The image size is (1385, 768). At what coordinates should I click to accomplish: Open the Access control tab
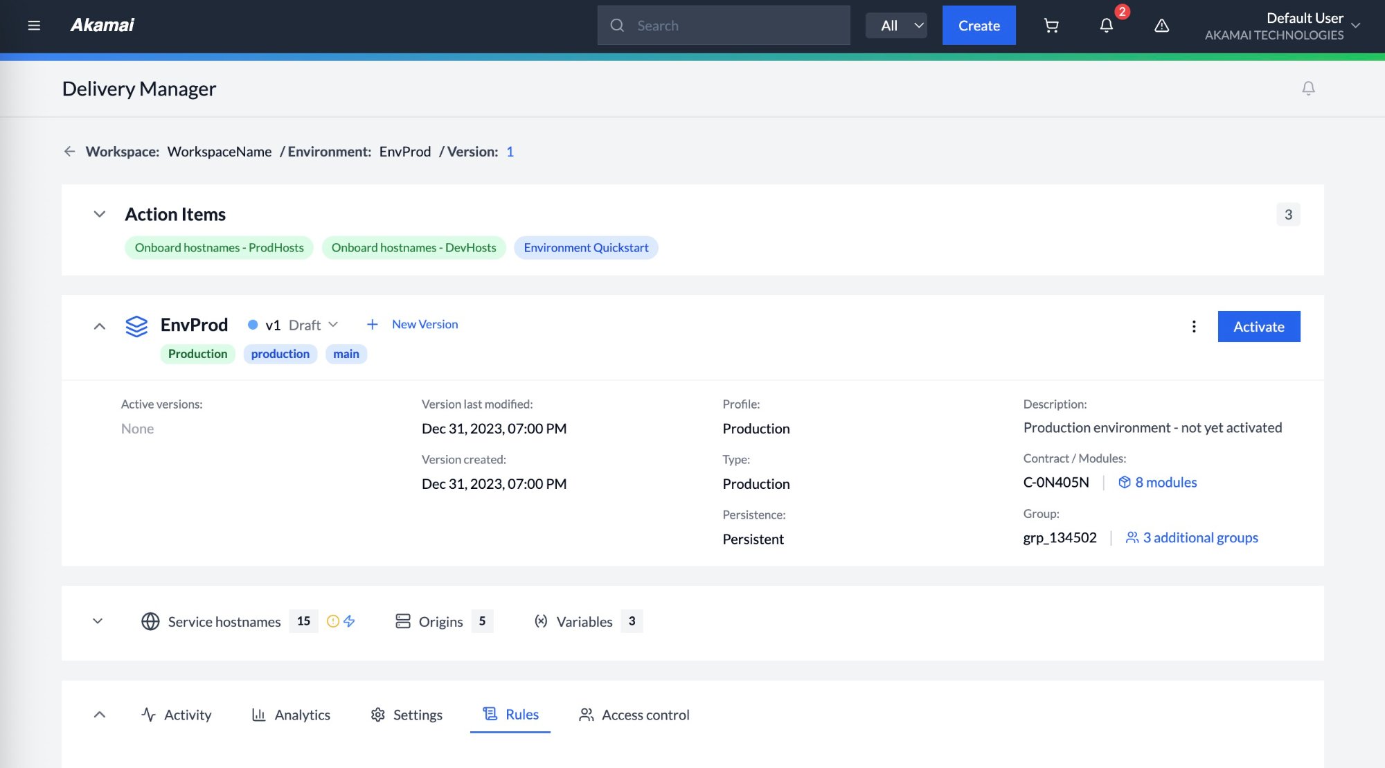point(632,715)
